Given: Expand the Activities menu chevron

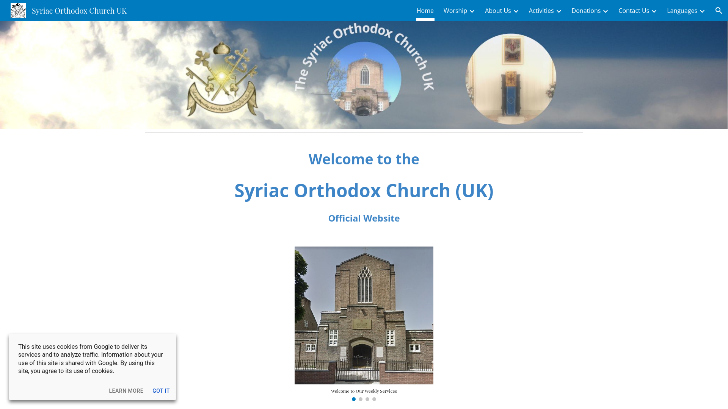Looking at the screenshot, I should tap(559, 11).
